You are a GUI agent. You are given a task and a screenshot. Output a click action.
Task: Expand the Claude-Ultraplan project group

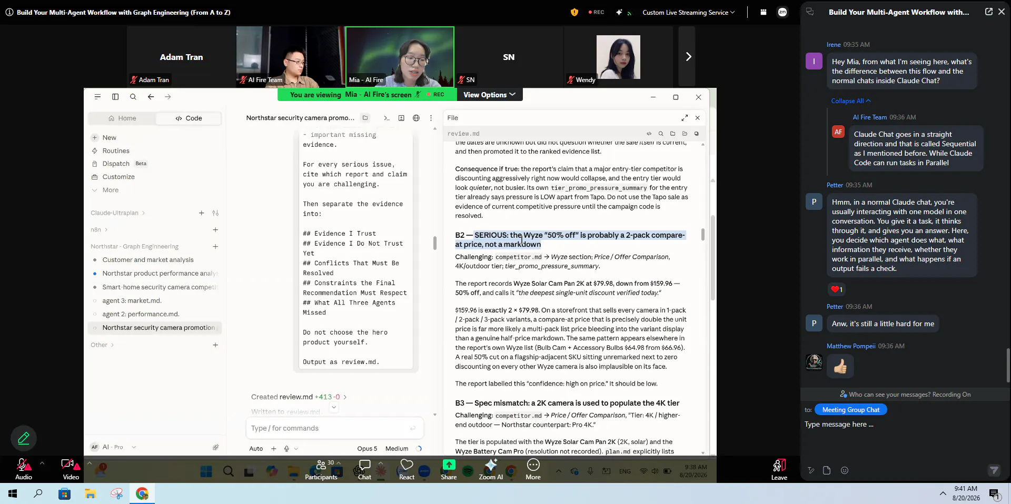pyautogui.click(x=117, y=213)
